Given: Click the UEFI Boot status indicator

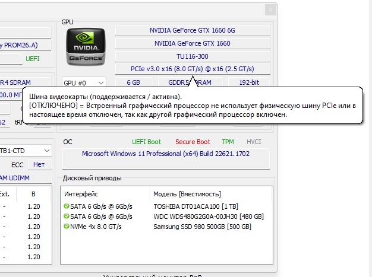Looking at the screenshot, I should pyautogui.click(x=146, y=142).
